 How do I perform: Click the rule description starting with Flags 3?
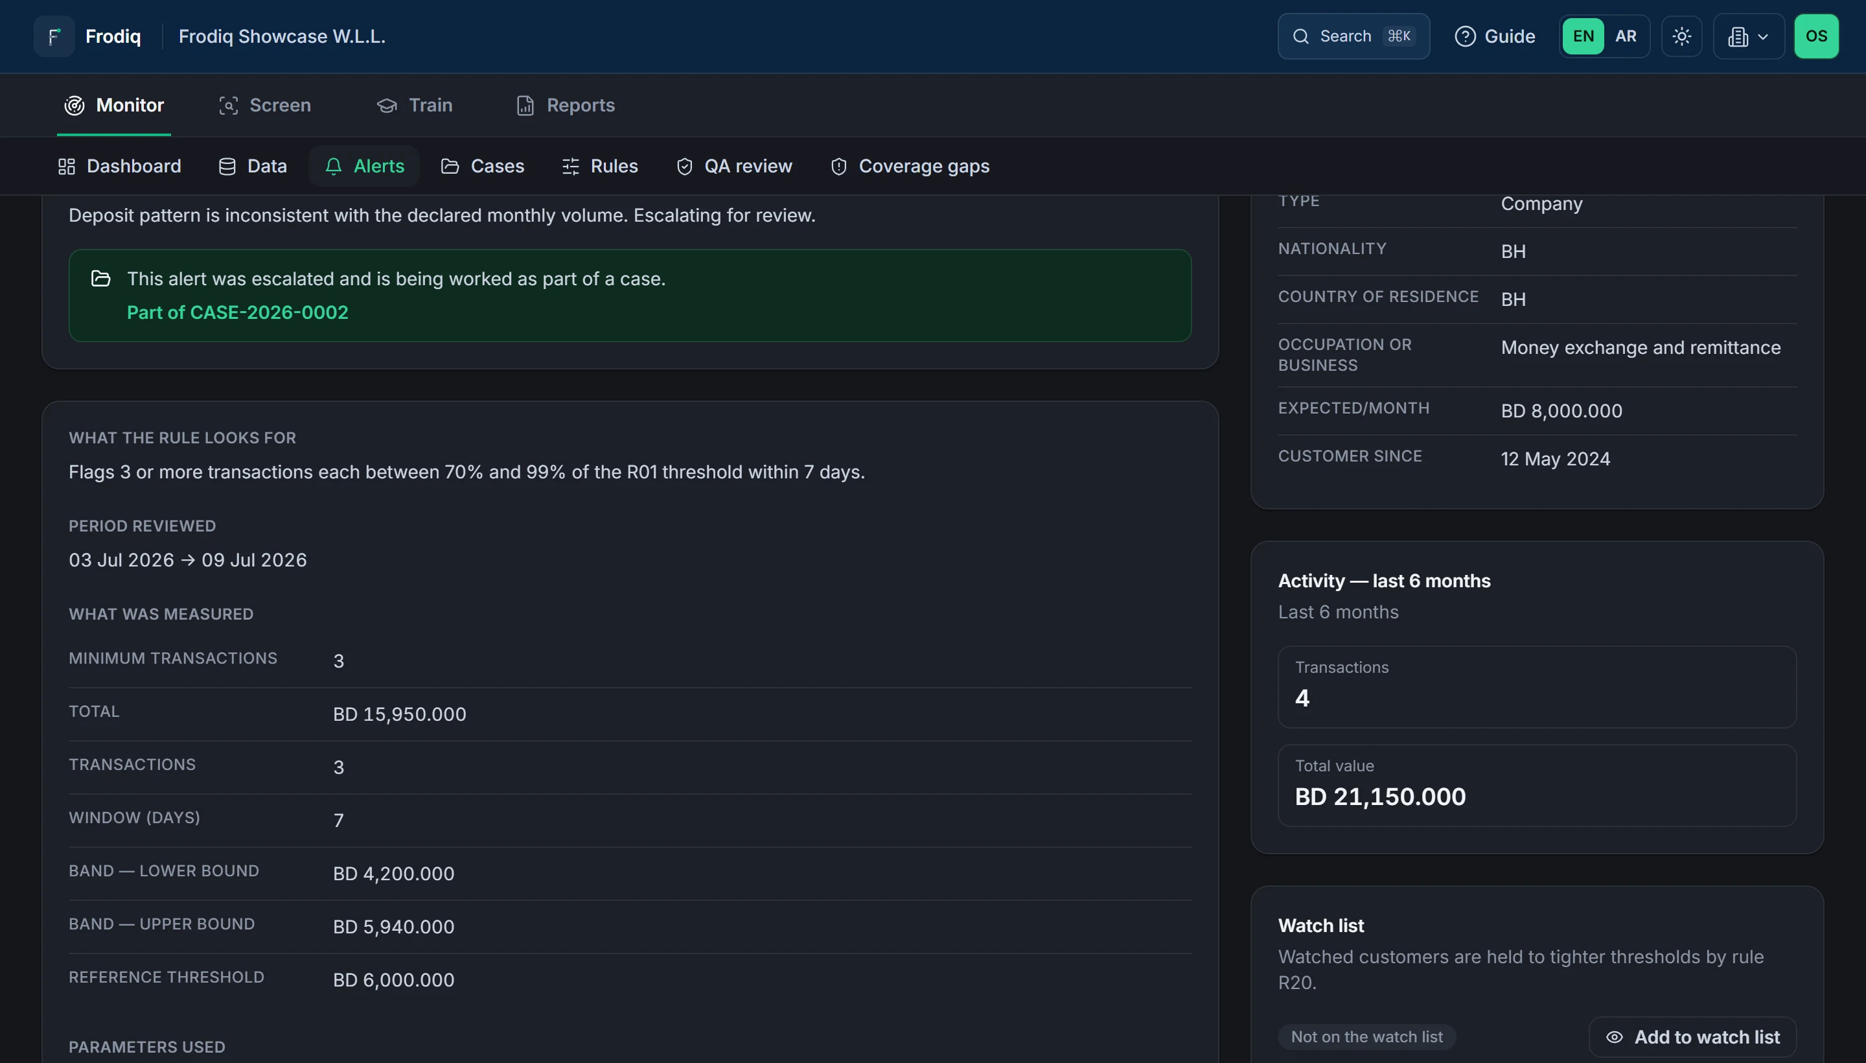click(467, 473)
